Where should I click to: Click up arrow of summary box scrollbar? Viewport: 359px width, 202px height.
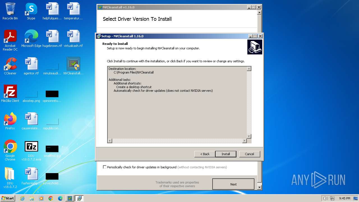tap(249, 69)
